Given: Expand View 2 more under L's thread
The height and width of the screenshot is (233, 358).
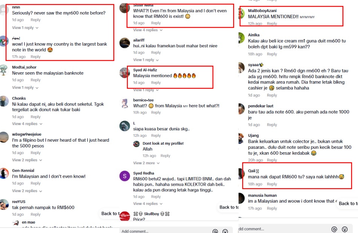Looking at the screenshot, I should coord(146,163).
